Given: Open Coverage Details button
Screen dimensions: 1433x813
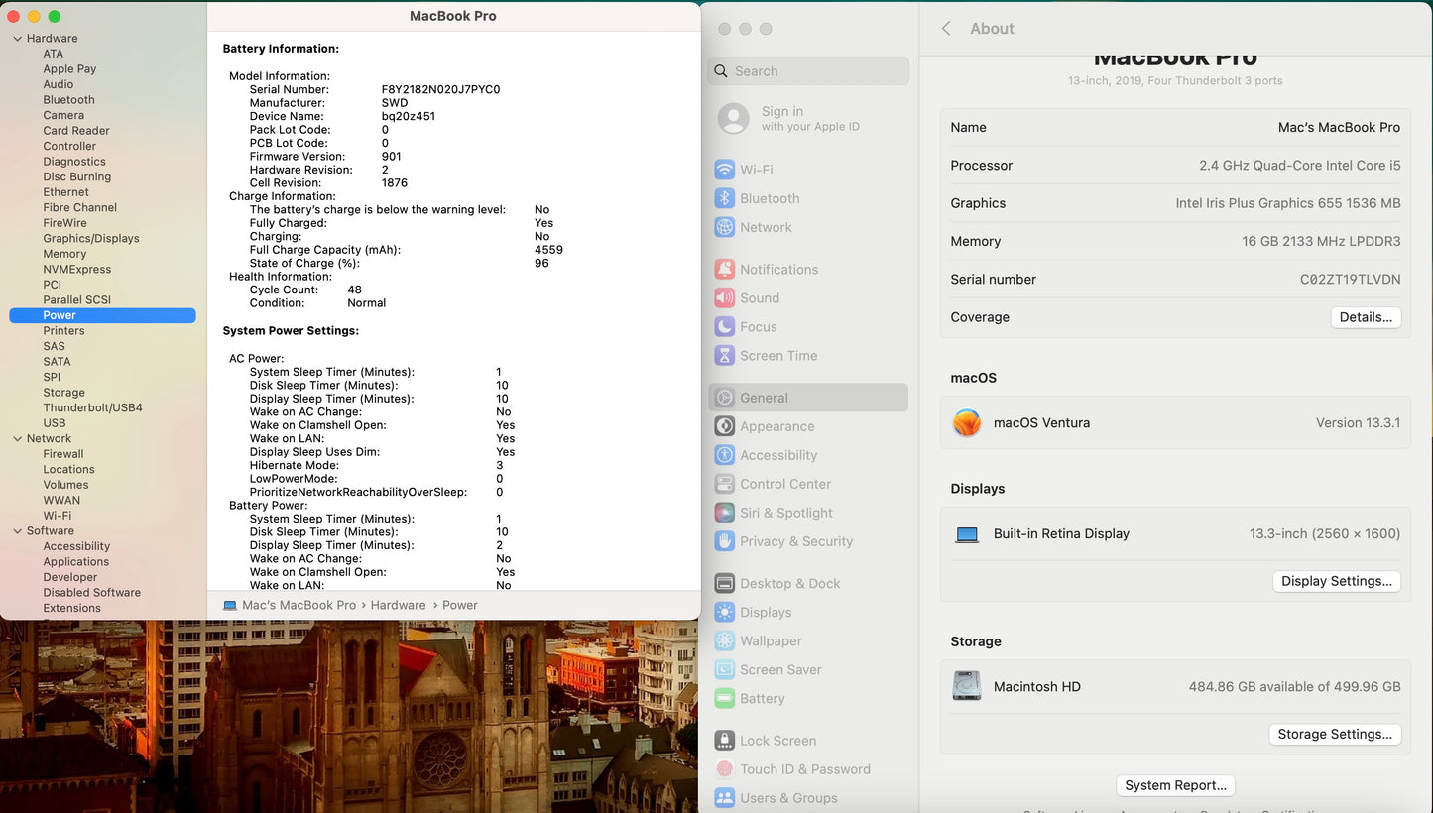Looking at the screenshot, I should coord(1366,317).
